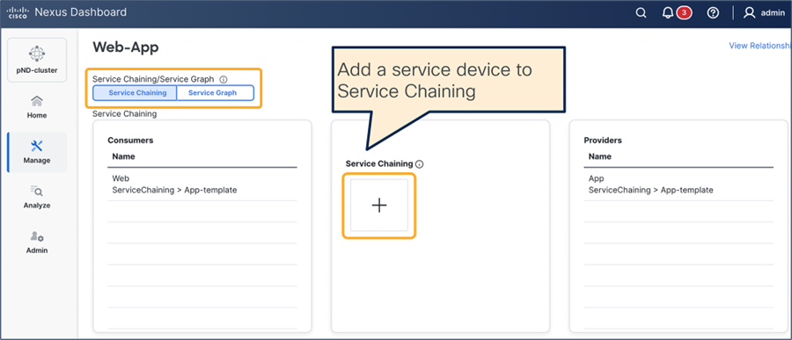Go to Home in the sidebar
Viewport: 792px width, 340px height.
[x=37, y=107]
